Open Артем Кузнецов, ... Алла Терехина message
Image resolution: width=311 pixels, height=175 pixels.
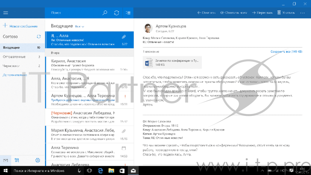(89, 100)
